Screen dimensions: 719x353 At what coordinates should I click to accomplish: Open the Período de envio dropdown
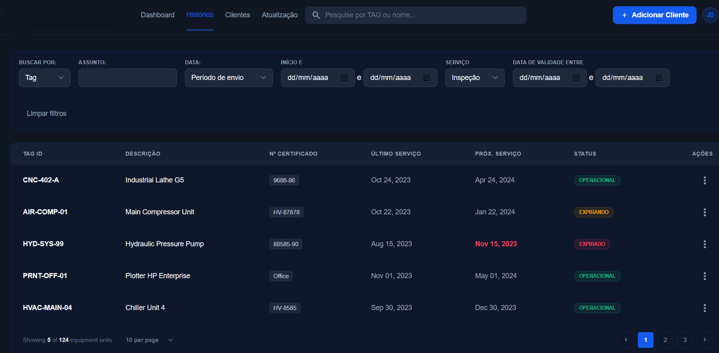coord(229,78)
